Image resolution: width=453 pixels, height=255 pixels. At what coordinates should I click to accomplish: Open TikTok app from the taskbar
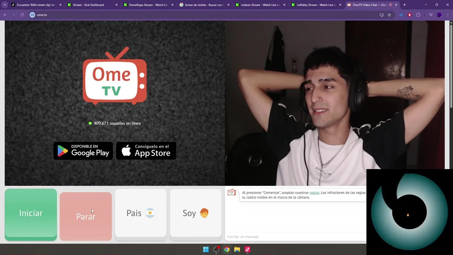[x=247, y=249]
